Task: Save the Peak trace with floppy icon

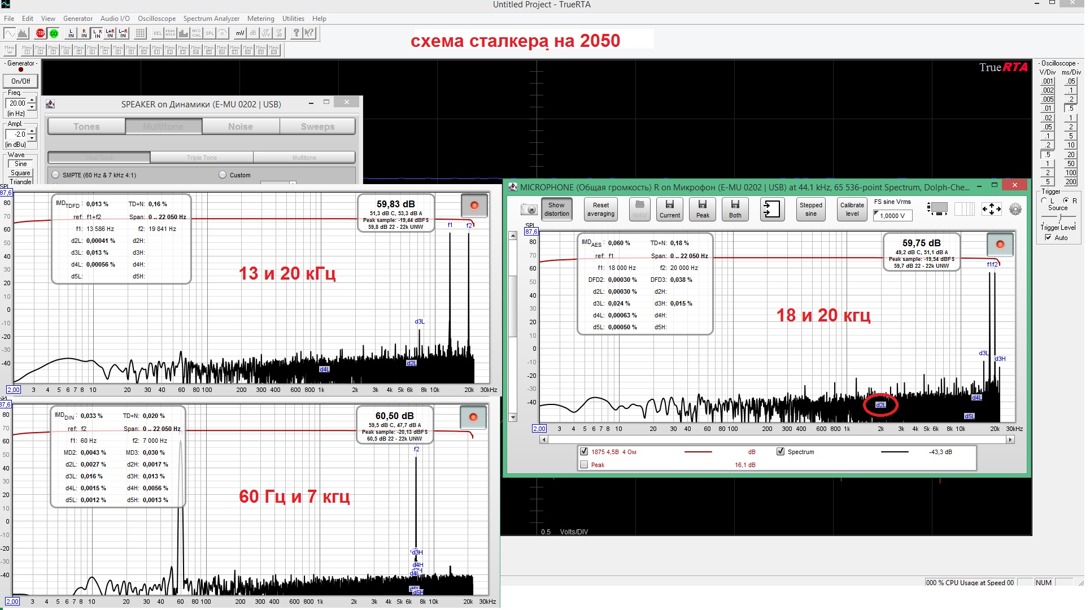Action: pyautogui.click(x=703, y=209)
